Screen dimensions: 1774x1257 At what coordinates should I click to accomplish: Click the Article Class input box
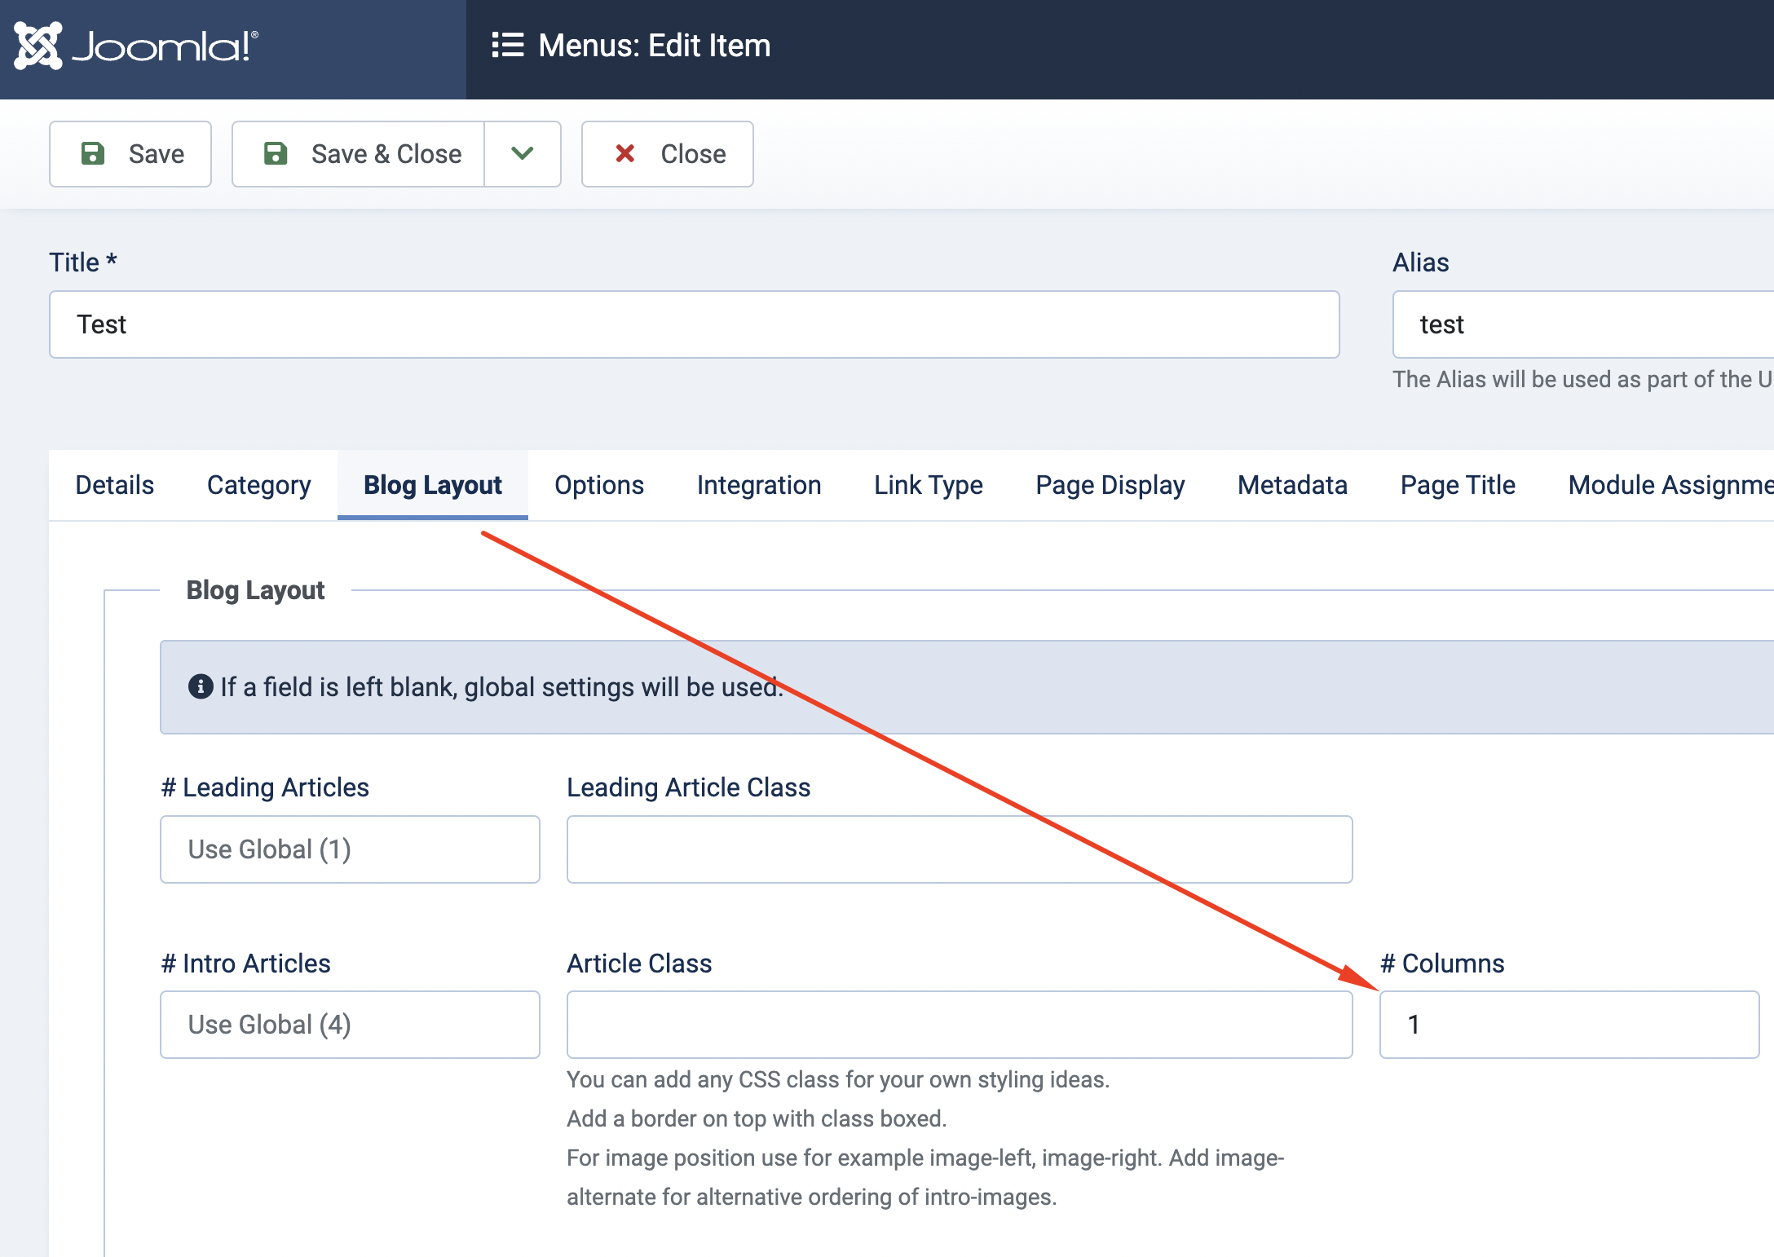coord(959,1025)
